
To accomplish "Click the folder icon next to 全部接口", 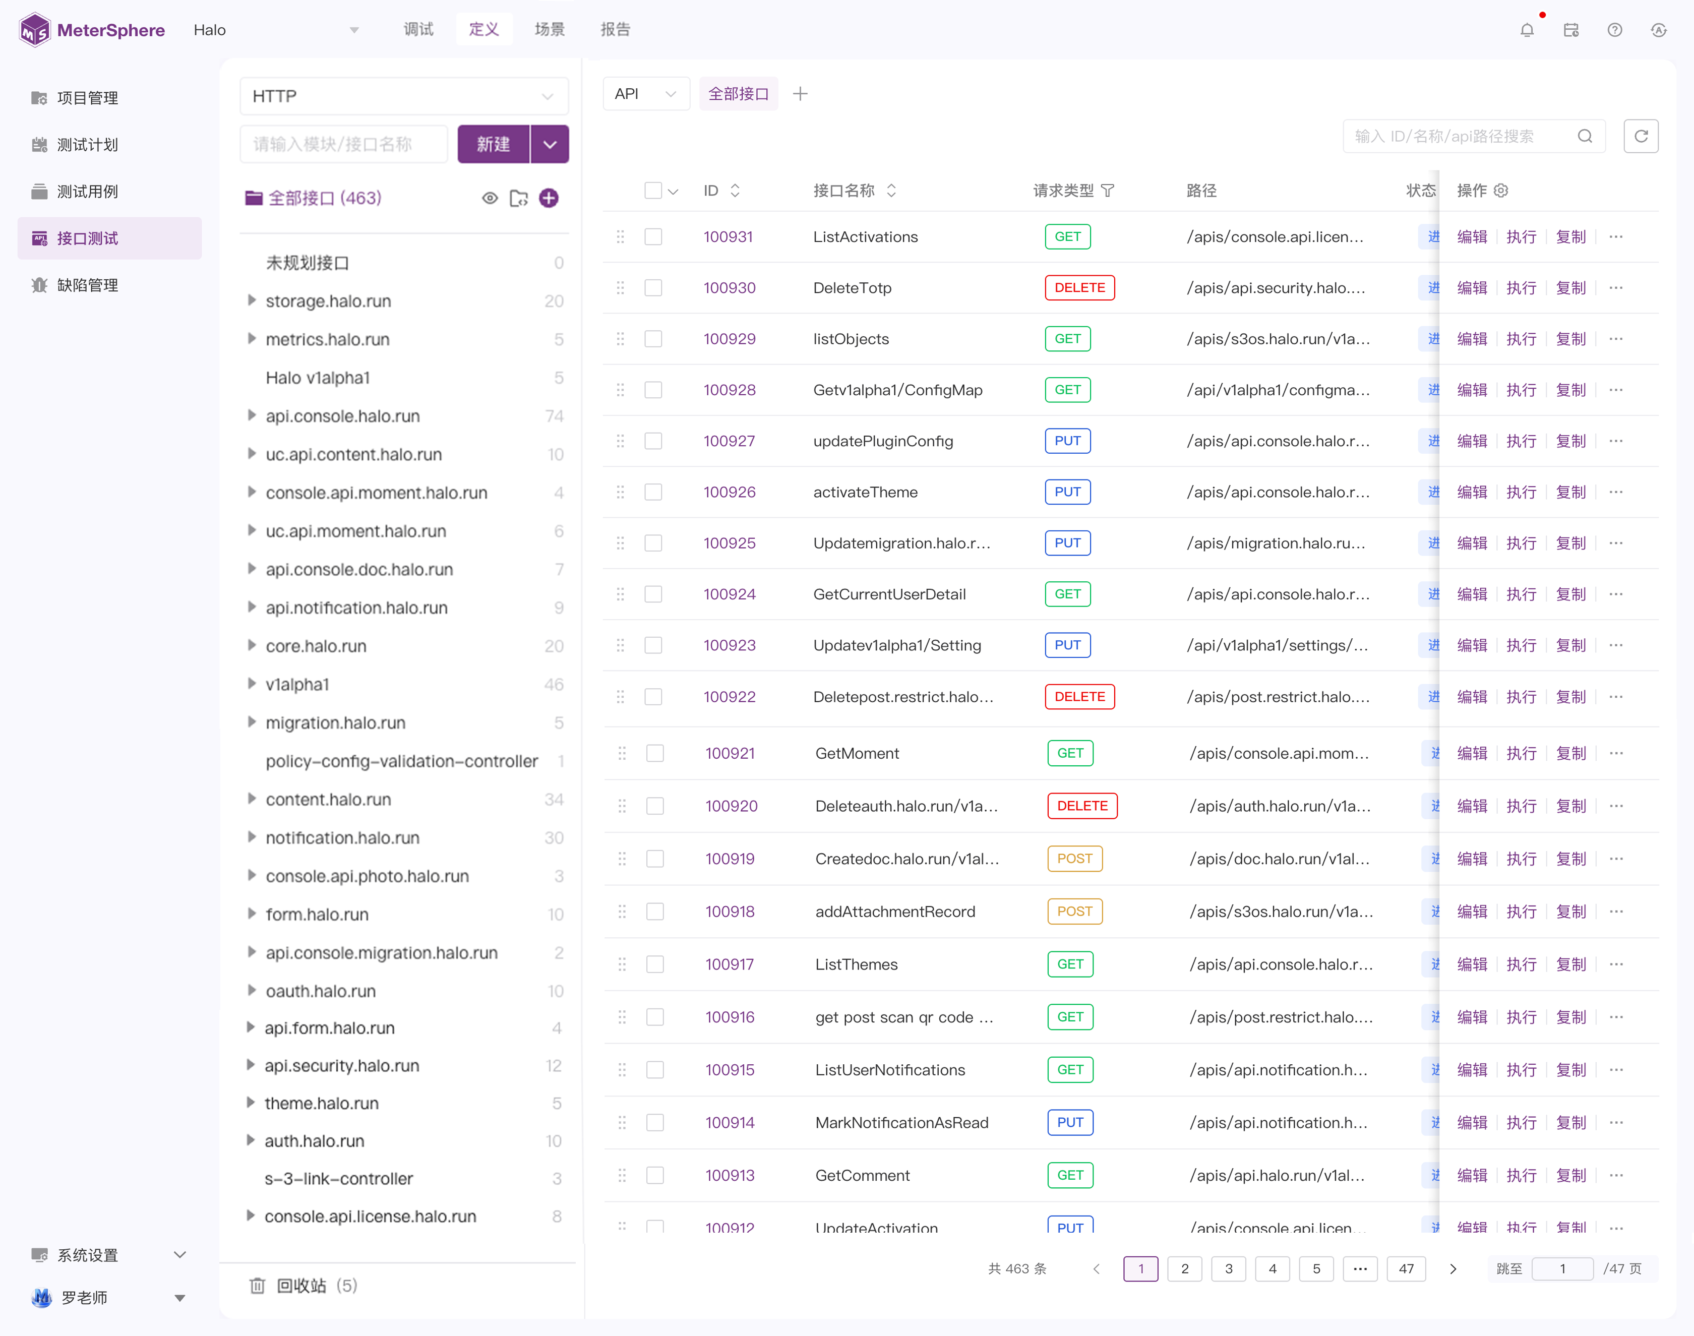I will click(518, 198).
